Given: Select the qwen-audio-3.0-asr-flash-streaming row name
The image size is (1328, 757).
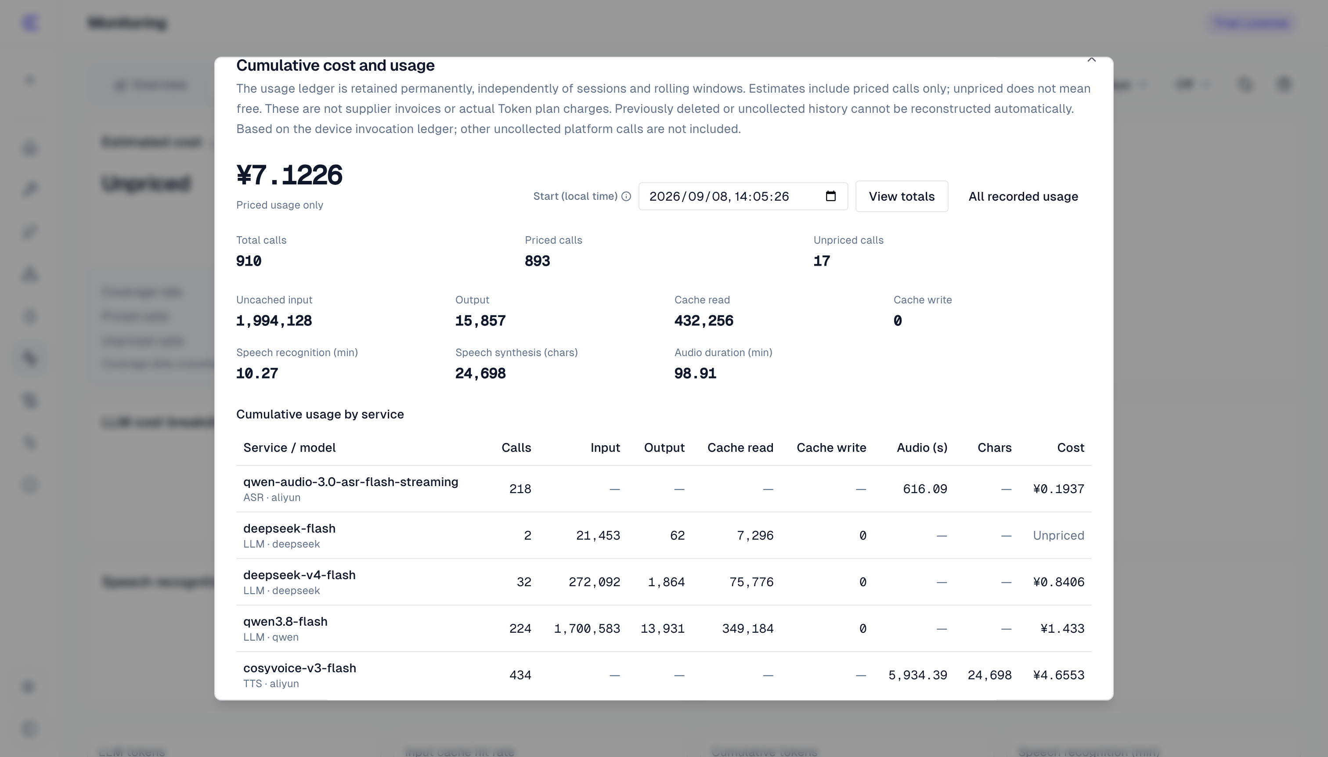Looking at the screenshot, I should [350, 482].
